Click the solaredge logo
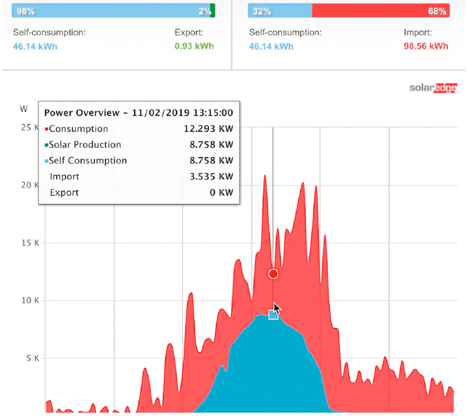 click(433, 88)
